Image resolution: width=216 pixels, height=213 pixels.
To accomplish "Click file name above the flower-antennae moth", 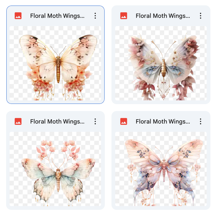I will 57,122.
